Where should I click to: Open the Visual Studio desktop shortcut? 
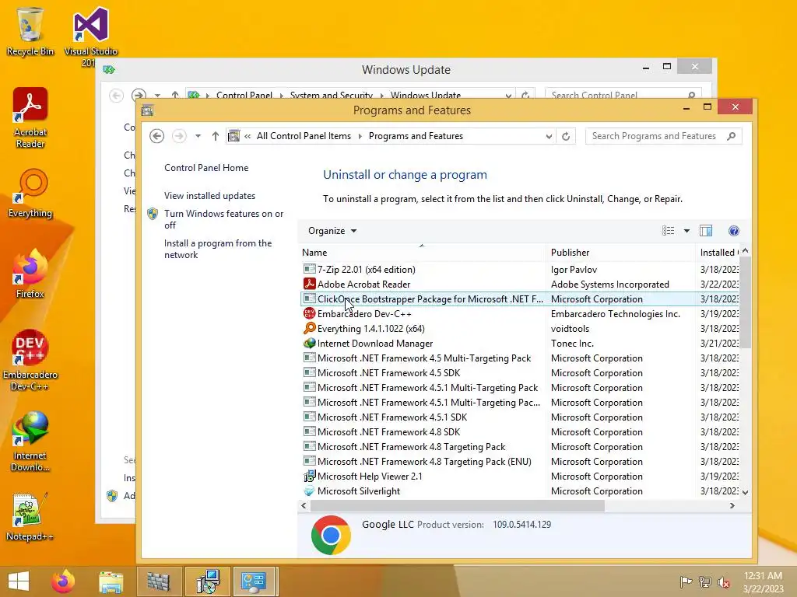coord(90,36)
